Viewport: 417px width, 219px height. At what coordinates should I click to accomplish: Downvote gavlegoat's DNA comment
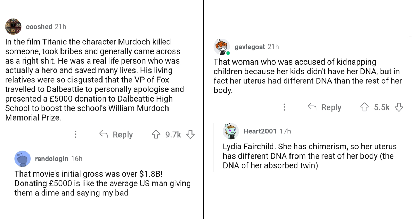pyautogui.click(x=399, y=107)
